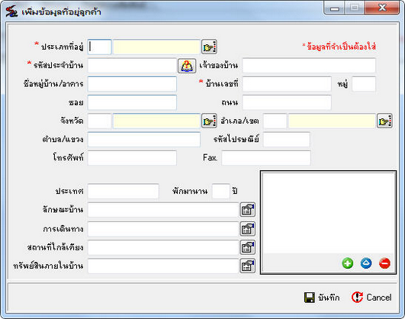405x319 pixels.
Task: Open nearby places (สถานที่ใกล้เคียง) notes icon
Action: [247, 247]
